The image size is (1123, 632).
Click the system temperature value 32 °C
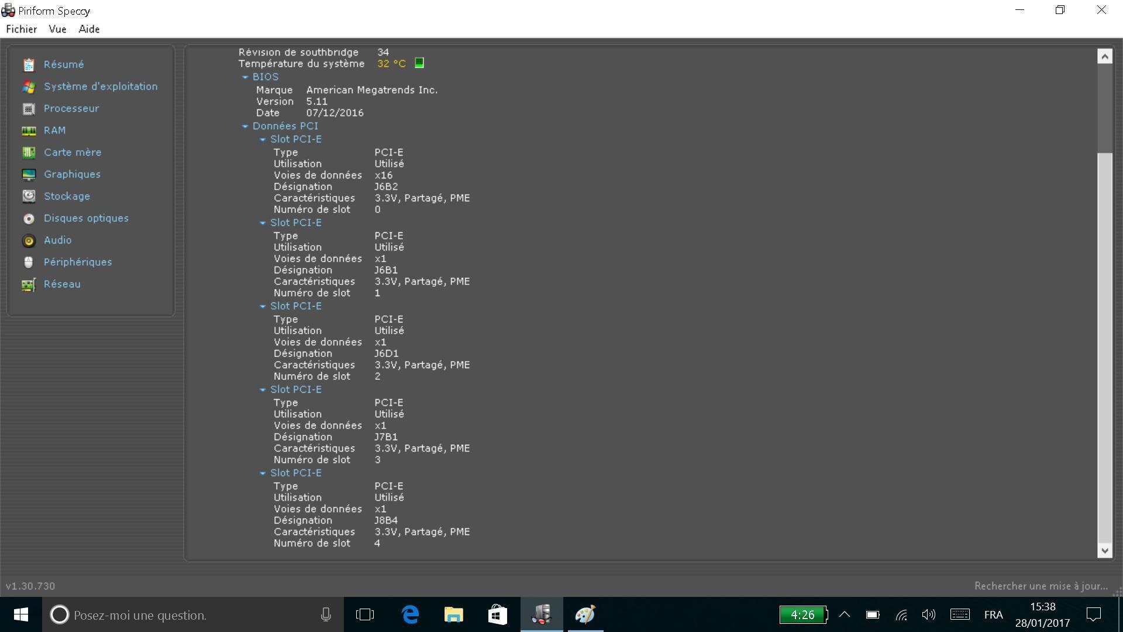tap(391, 64)
